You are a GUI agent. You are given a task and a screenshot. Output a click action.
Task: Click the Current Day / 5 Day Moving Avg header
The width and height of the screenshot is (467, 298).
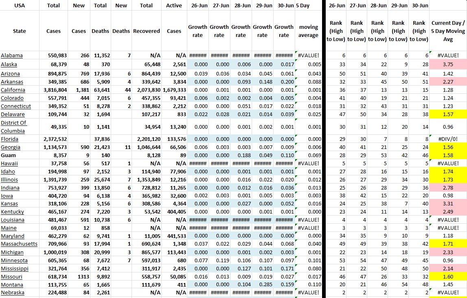[x=448, y=31]
